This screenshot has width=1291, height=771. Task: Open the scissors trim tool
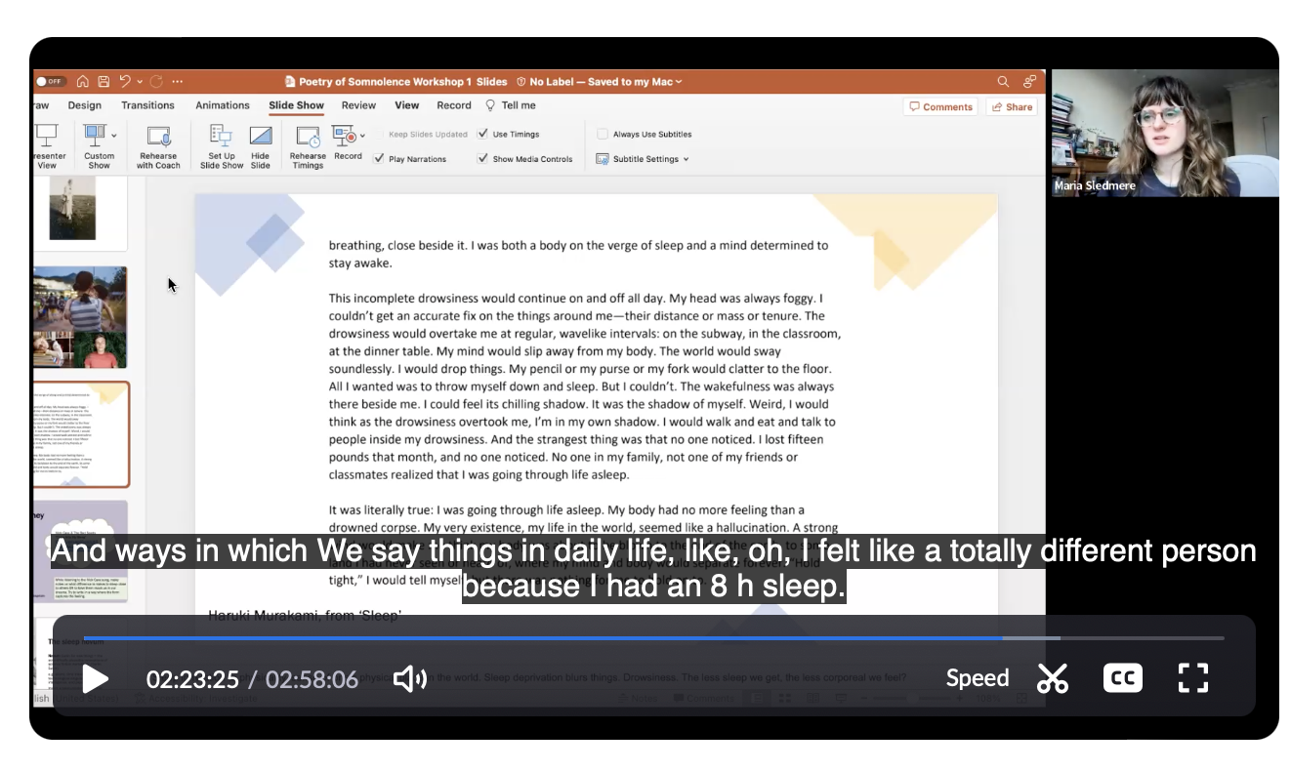click(1053, 678)
